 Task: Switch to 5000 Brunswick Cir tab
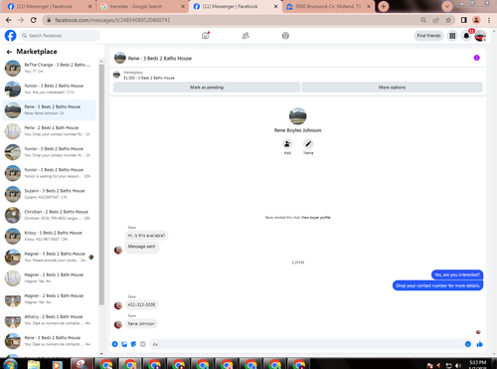click(x=328, y=6)
